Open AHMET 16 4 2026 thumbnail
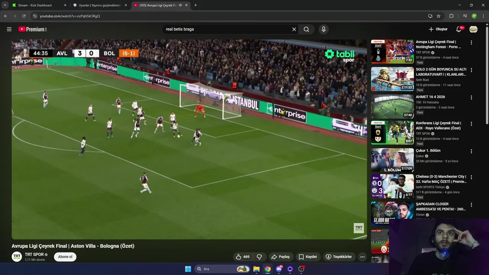This screenshot has height=275, width=489. click(x=392, y=106)
